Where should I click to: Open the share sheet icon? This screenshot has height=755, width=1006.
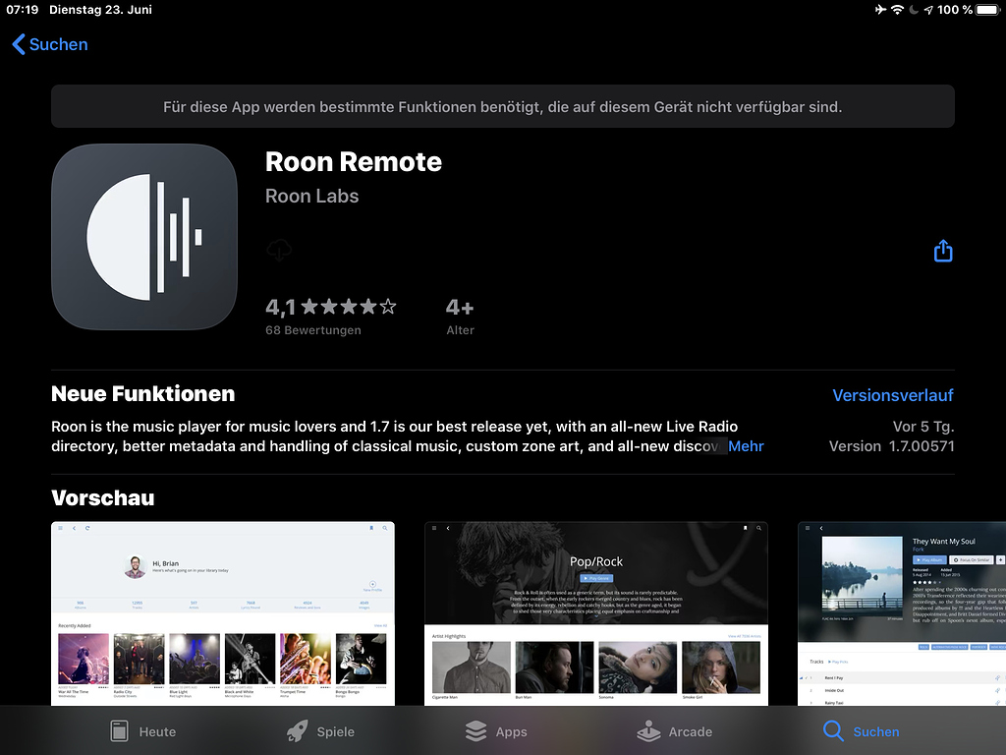pyautogui.click(x=943, y=251)
